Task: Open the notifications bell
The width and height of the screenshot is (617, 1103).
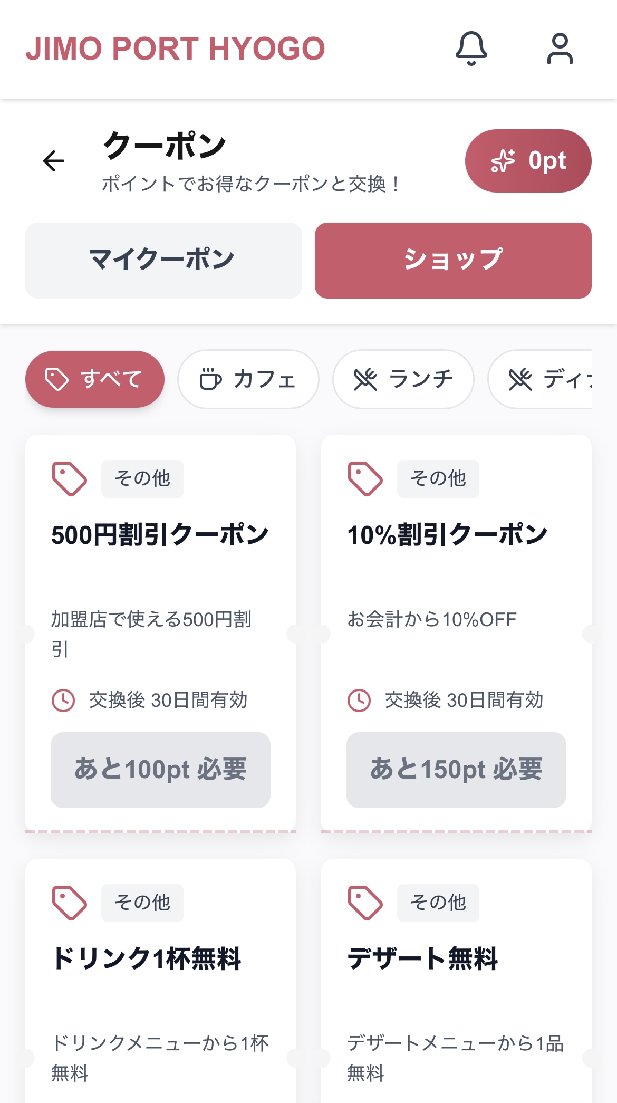Action: (x=471, y=49)
